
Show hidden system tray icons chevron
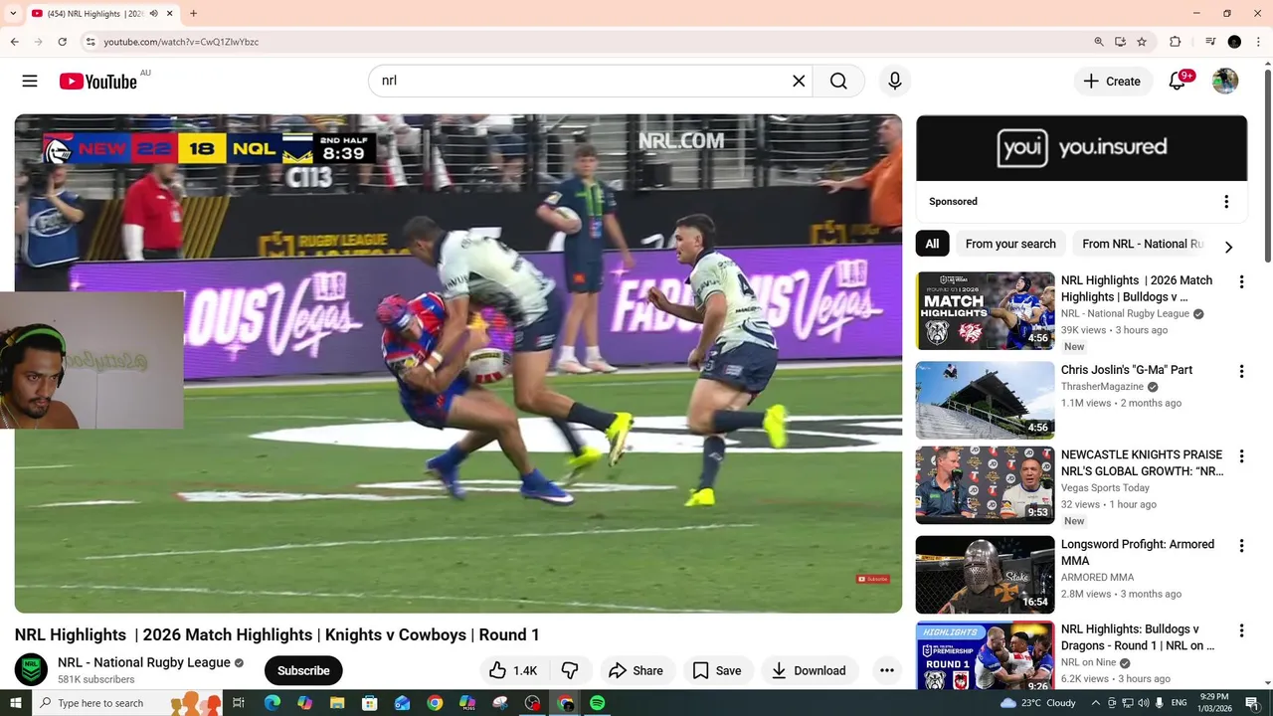pos(1096,703)
